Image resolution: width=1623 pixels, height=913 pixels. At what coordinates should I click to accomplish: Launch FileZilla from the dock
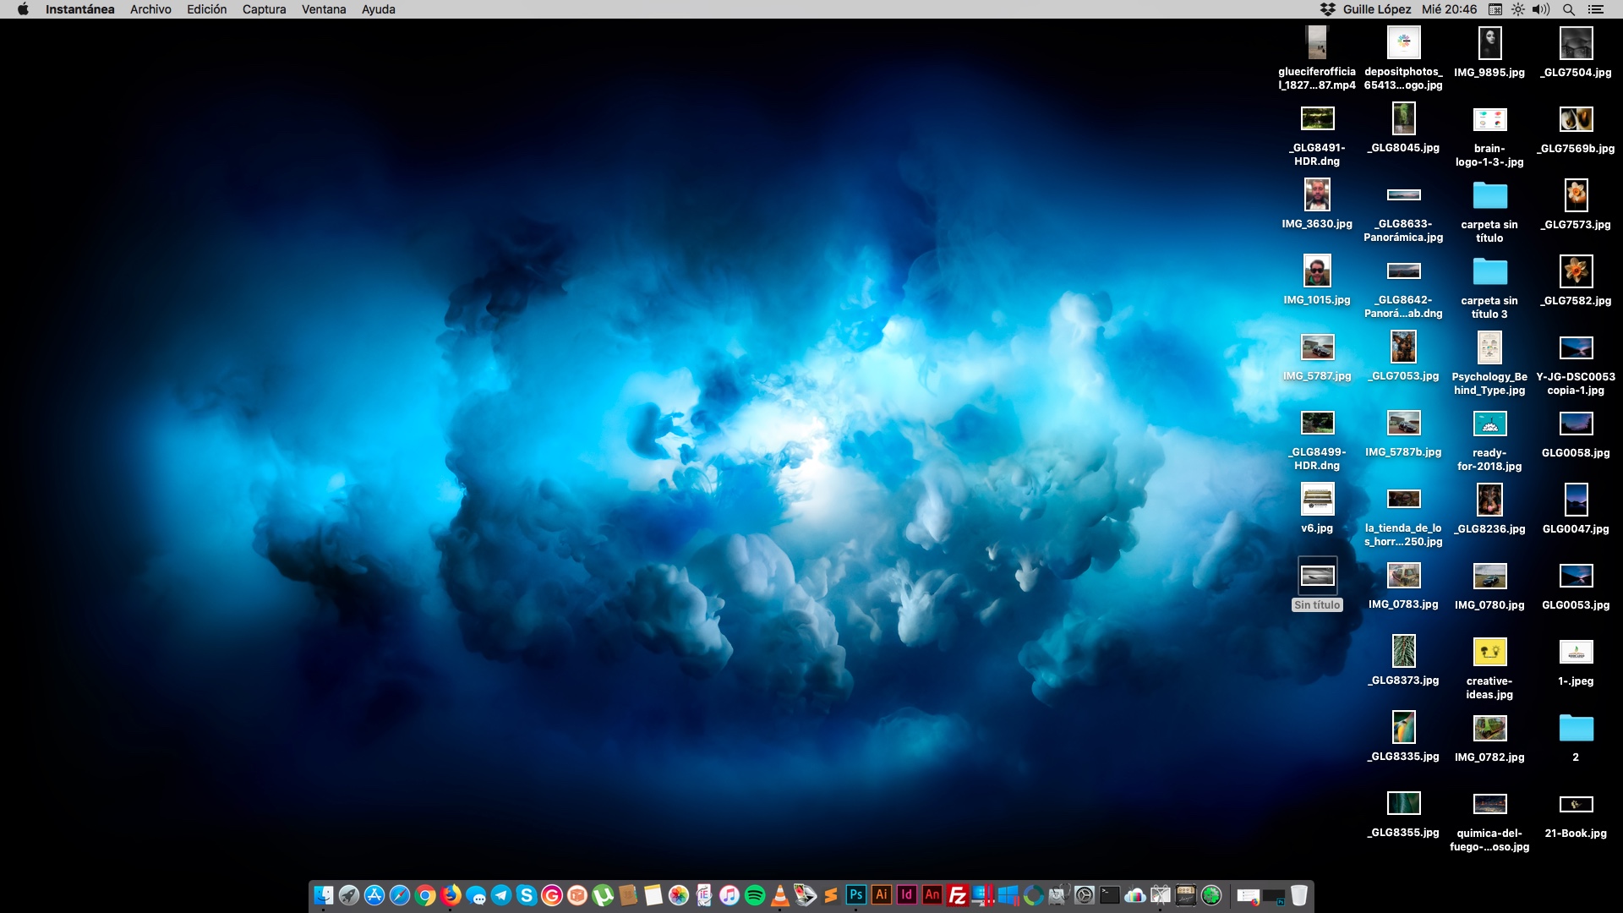click(x=958, y=895)
